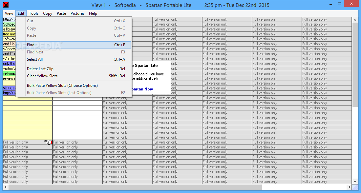Click the horizontal scrollbar thumb
361x193 pixels.
[x=135, y=187]
